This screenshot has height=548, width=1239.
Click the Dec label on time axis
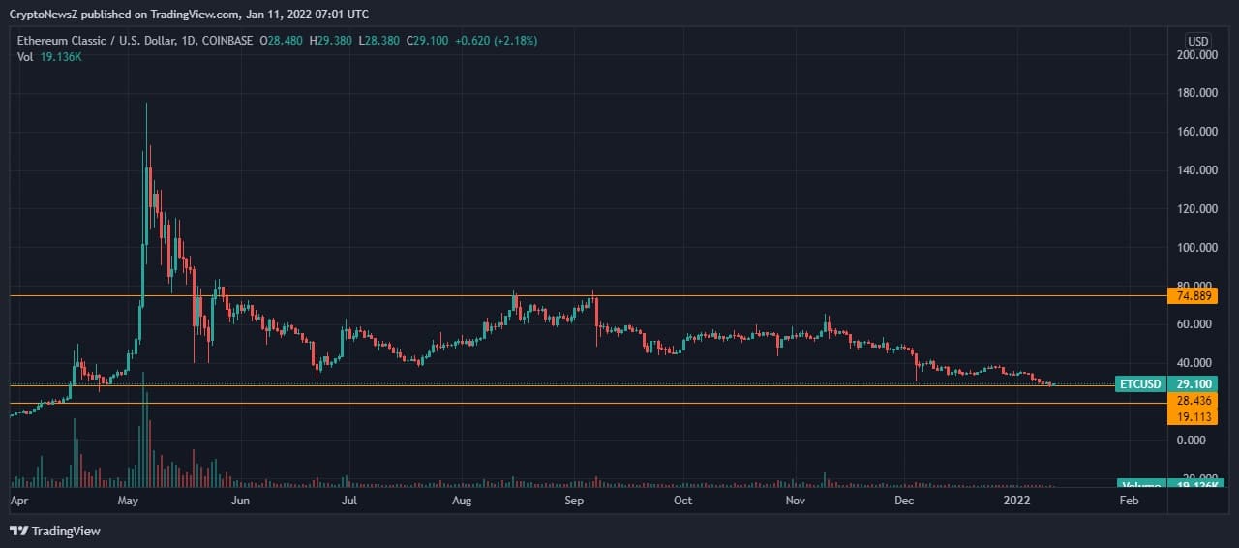[x=904, y=501]
